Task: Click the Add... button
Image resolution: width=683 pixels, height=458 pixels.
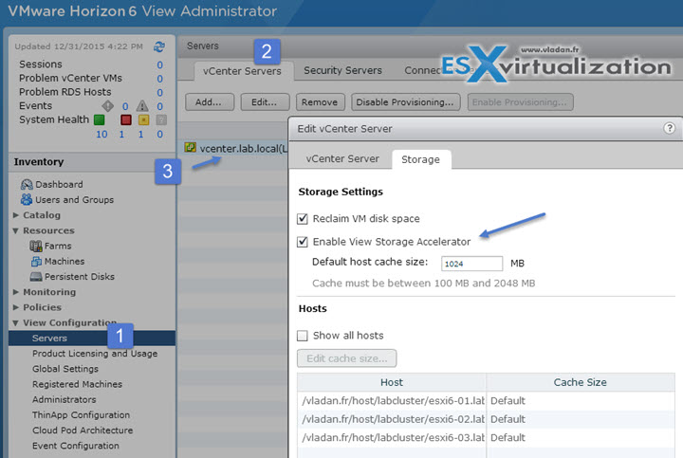Action: point(210,102)
